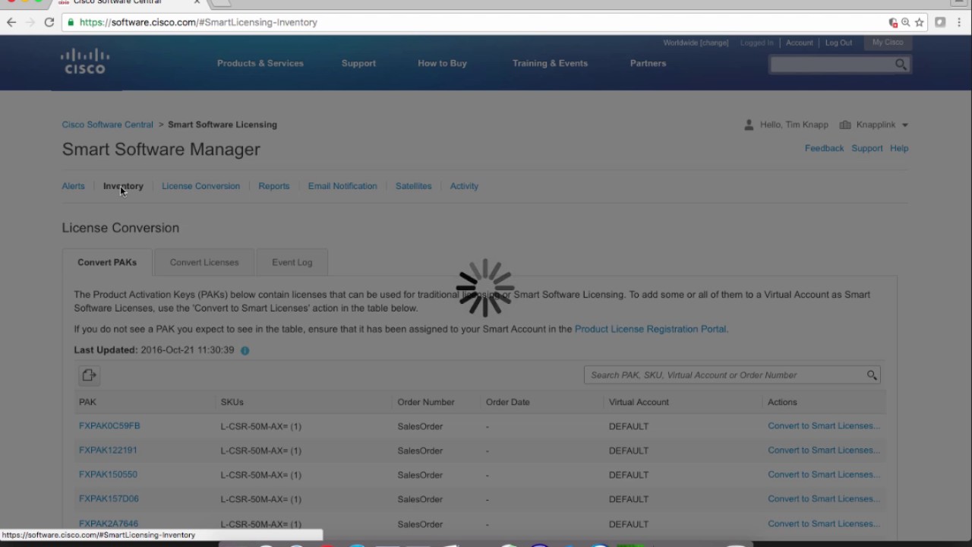Open Product License Registration Portal link

point(650,329)
